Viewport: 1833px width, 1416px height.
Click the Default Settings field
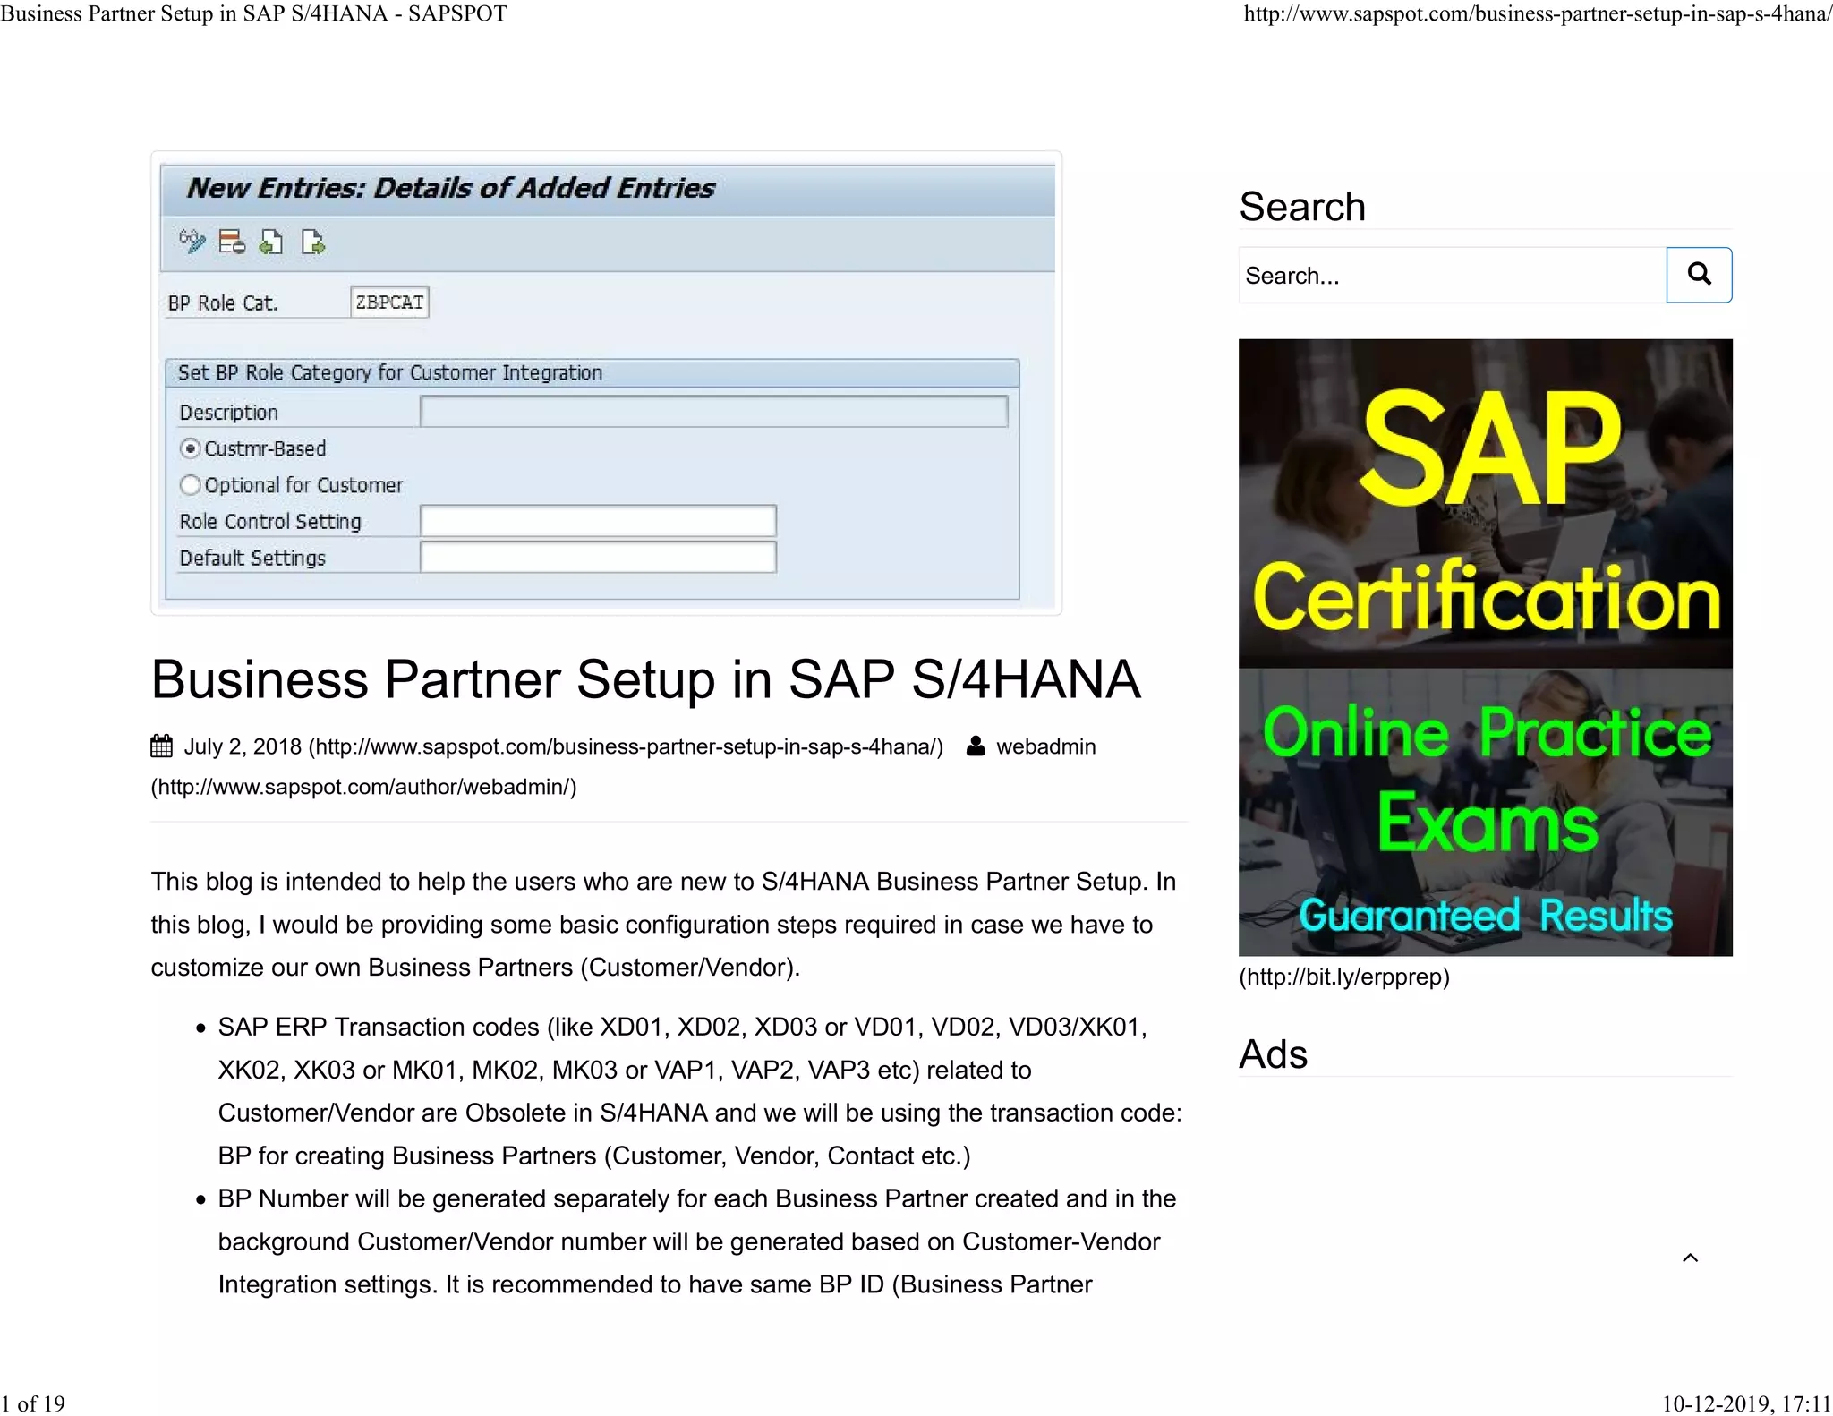click(598, 558)
